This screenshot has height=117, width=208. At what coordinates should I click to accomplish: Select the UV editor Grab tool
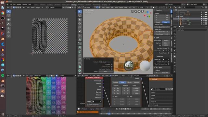(x=9, y=28)
